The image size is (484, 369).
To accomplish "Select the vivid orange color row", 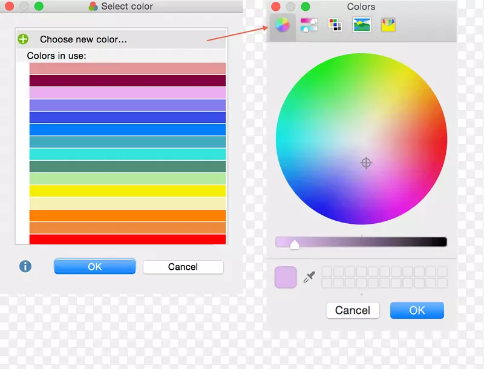I will 128,215.
